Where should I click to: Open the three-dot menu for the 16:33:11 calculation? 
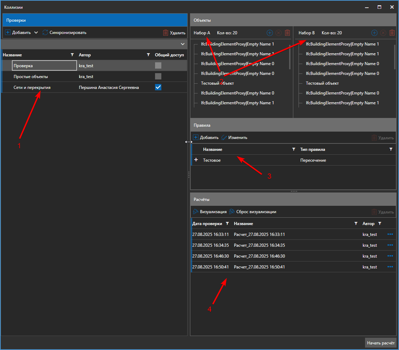[390, 234]
